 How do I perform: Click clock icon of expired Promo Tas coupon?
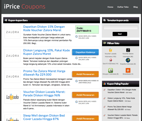pos(76,81)
